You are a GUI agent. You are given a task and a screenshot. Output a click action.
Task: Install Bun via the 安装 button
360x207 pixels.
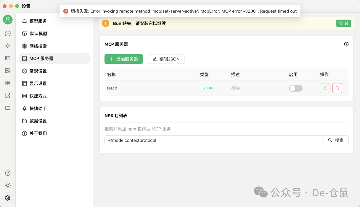click(x=344, y=23)
